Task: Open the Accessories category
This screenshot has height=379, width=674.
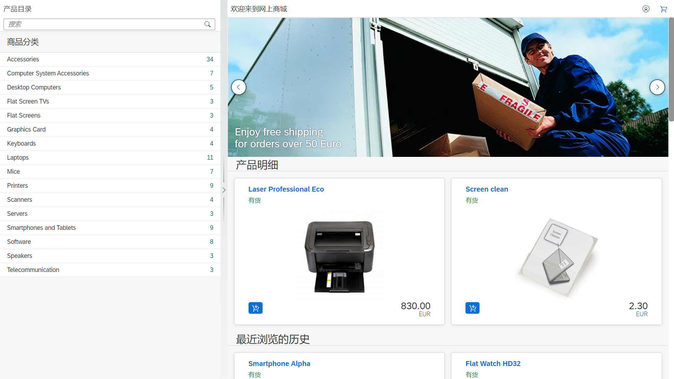Action: [23, 59]
